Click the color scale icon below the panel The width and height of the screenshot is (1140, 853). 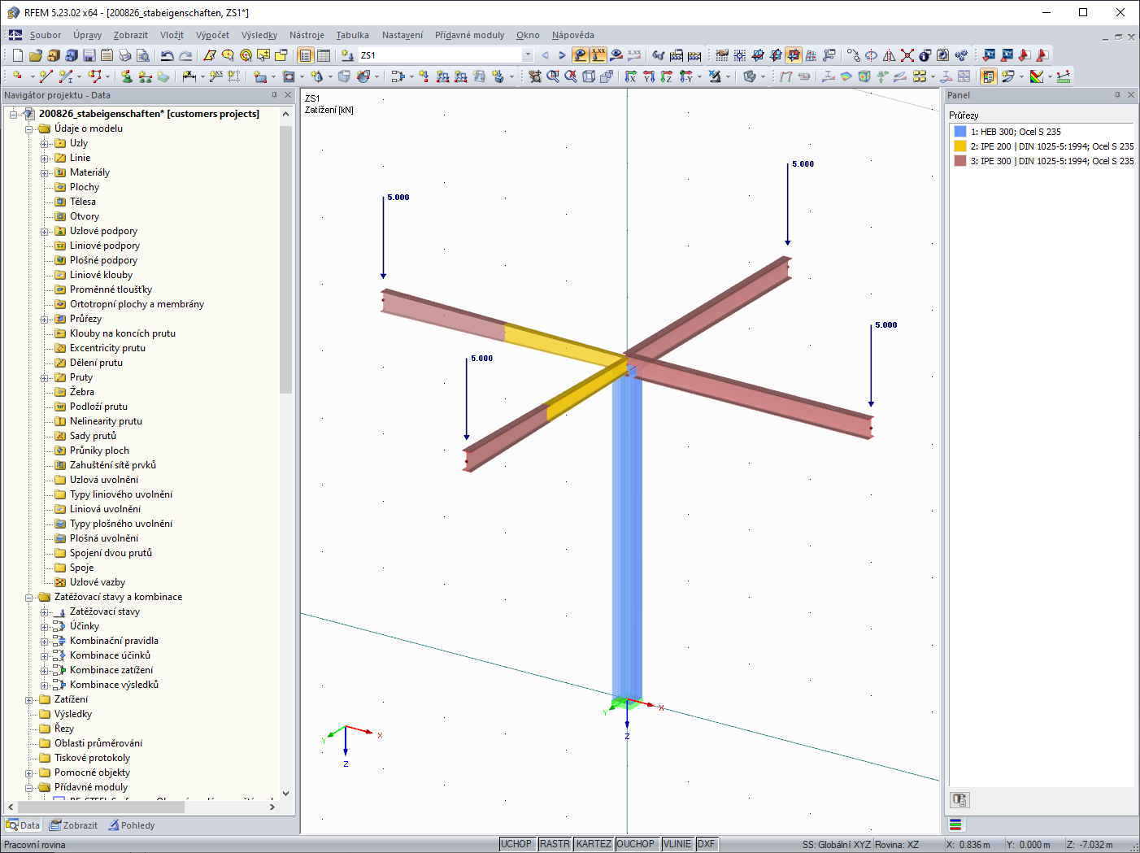click(x=955, y=825)
